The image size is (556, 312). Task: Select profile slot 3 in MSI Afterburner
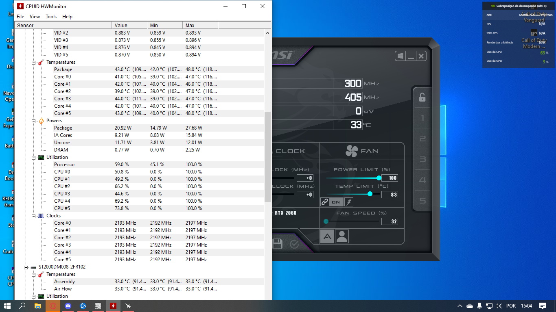[x=422, y=160]
